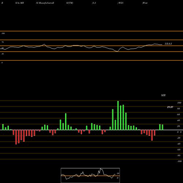183x183 pixels.
Task: Click the italic MR panel title
Action: [x=163, y=95]
